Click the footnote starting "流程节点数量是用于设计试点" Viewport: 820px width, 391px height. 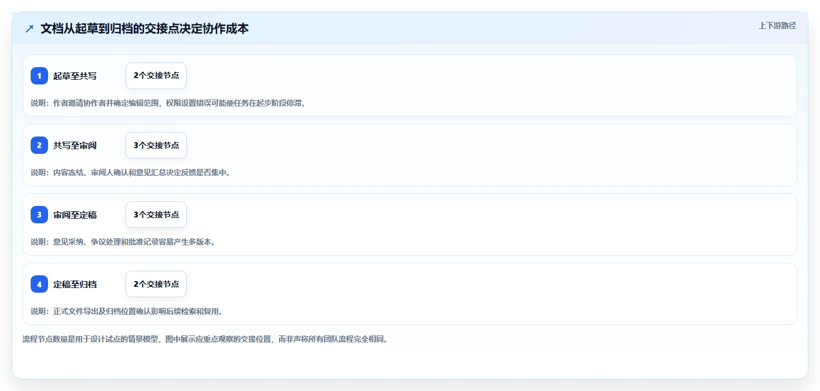(205, 339)
